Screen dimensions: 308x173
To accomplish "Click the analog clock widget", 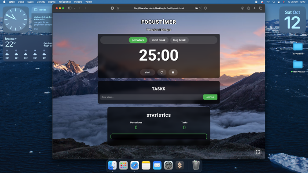I will (x=16, y=19).
